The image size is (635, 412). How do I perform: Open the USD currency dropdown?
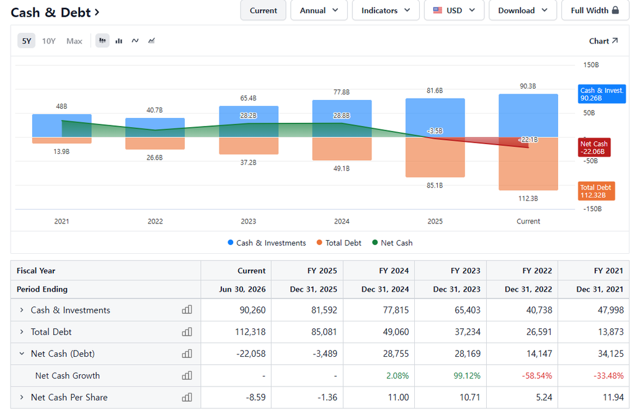coord(454,11)
